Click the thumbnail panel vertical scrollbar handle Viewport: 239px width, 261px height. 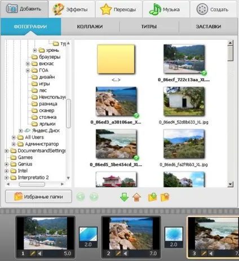231,54
